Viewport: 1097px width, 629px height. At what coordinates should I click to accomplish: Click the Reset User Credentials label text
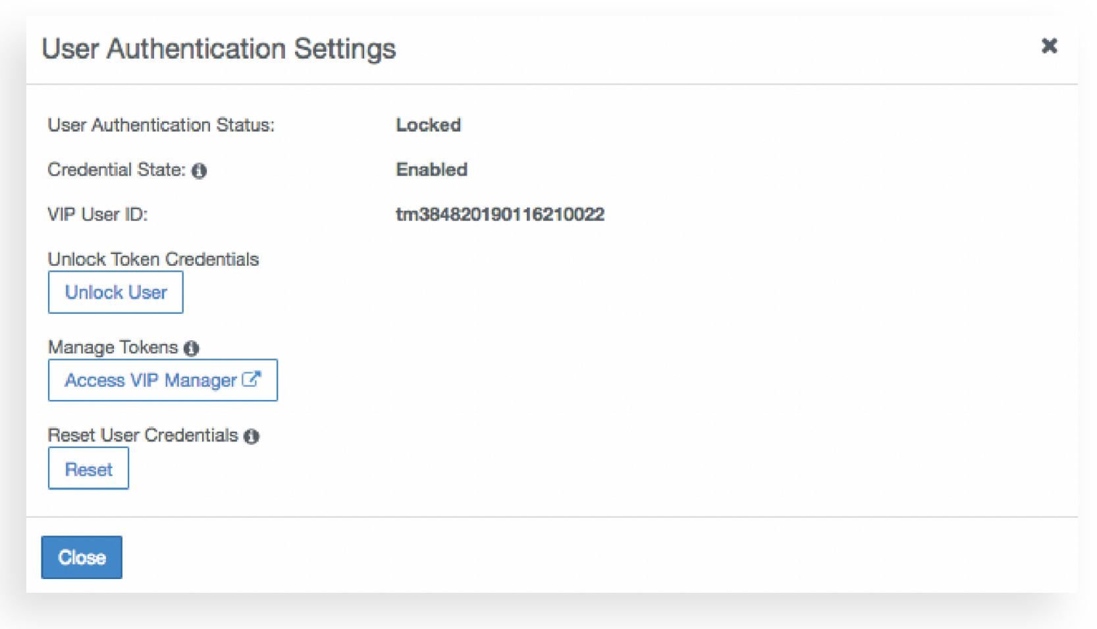pyautogui.click(x=142, y=436)
